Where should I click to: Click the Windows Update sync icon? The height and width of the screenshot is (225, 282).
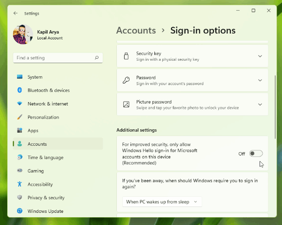[19, 211]
